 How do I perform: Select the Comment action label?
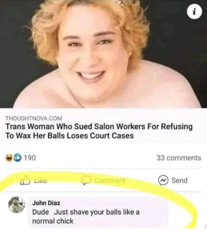110,180
